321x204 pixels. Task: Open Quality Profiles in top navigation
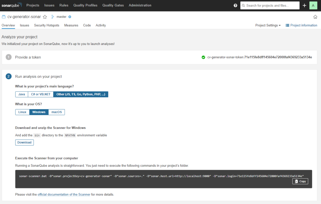85,5
